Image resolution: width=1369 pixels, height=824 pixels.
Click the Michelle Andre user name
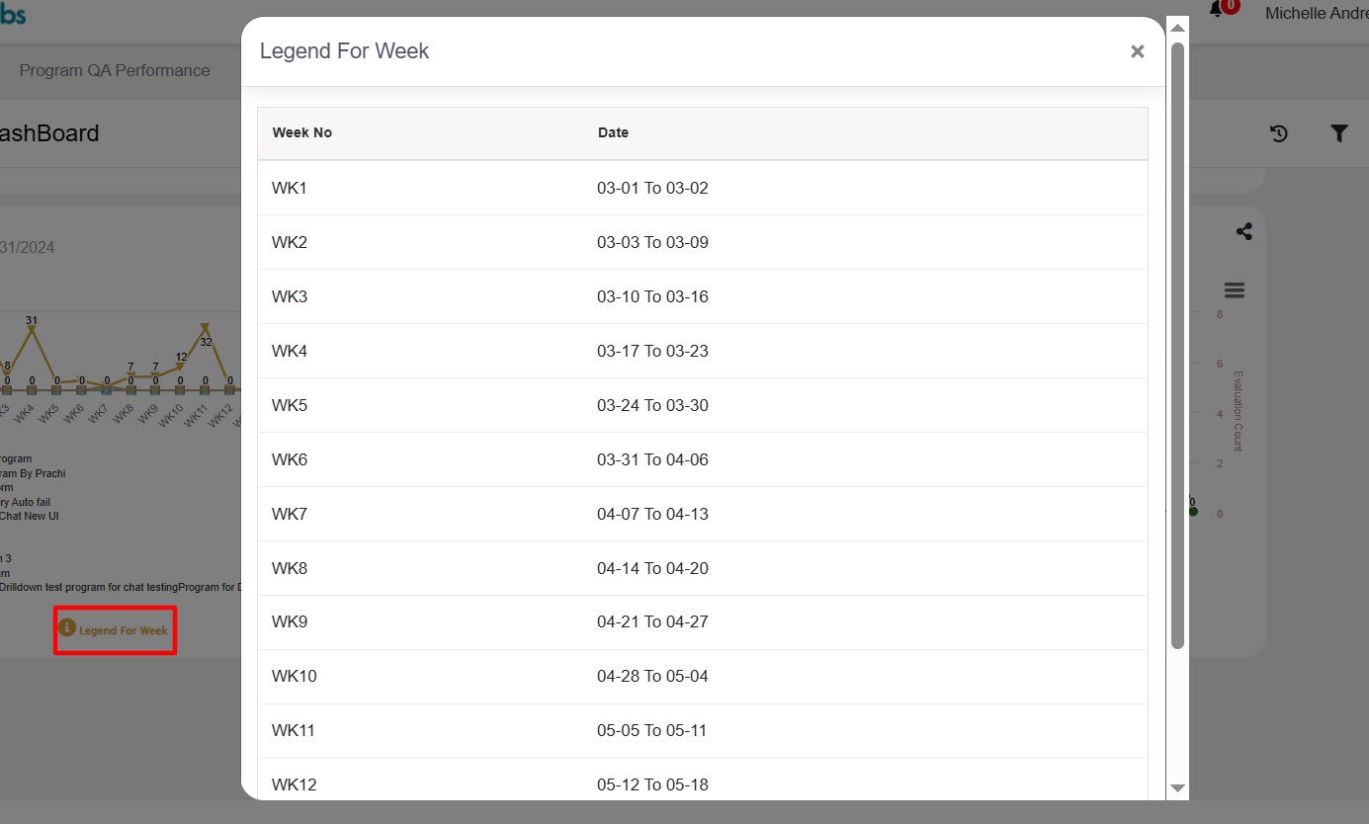[x=1316, y=14]
